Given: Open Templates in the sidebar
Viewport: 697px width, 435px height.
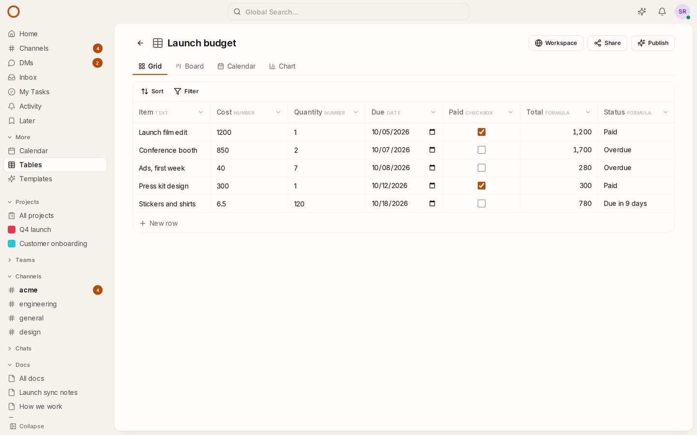Looking at the screenshot, I should (55, 179).
